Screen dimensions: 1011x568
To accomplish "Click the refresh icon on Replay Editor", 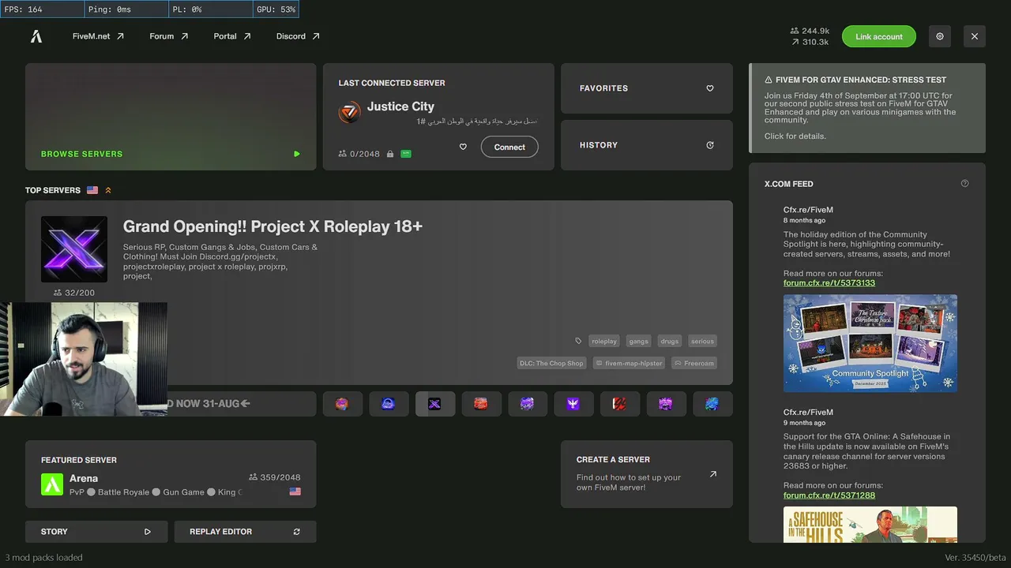I will tap(297, 532).
